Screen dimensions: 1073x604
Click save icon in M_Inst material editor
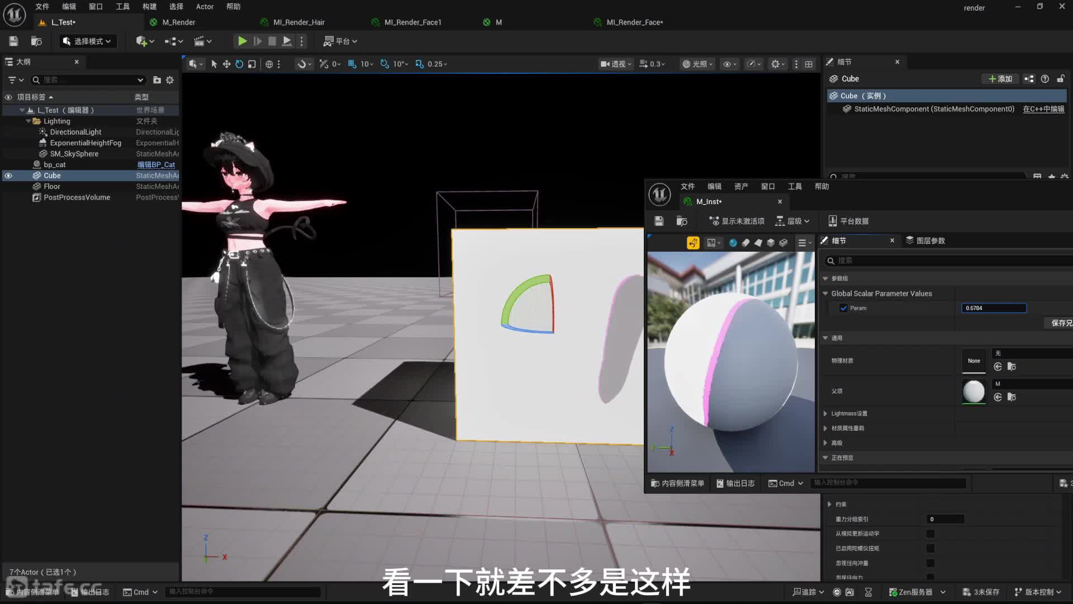659,221
